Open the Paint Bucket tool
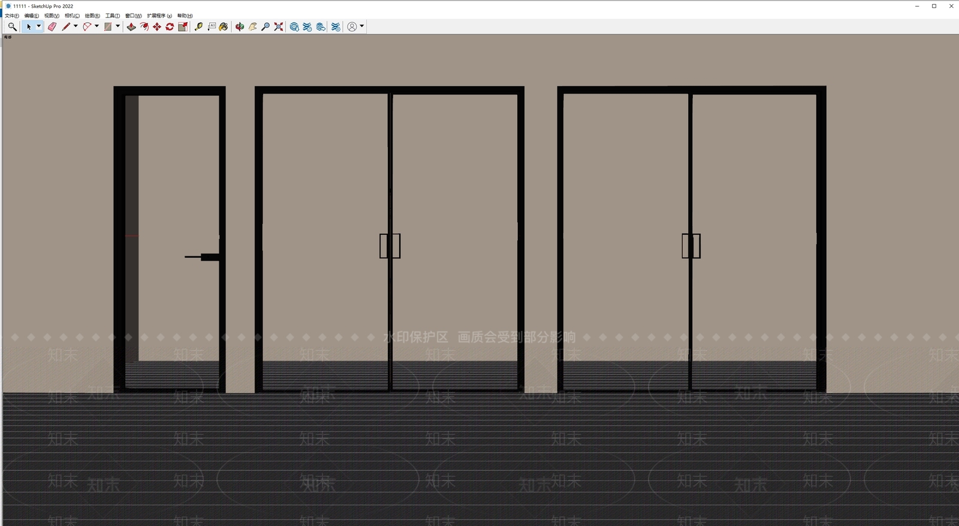Screen dimensions: 959x526 (x=224, y=26)
